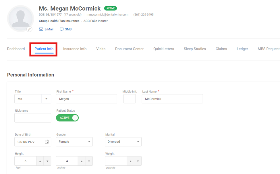Screen dimensions: 280x174
Task: Open the Gender dropdown
Action: 74,142
